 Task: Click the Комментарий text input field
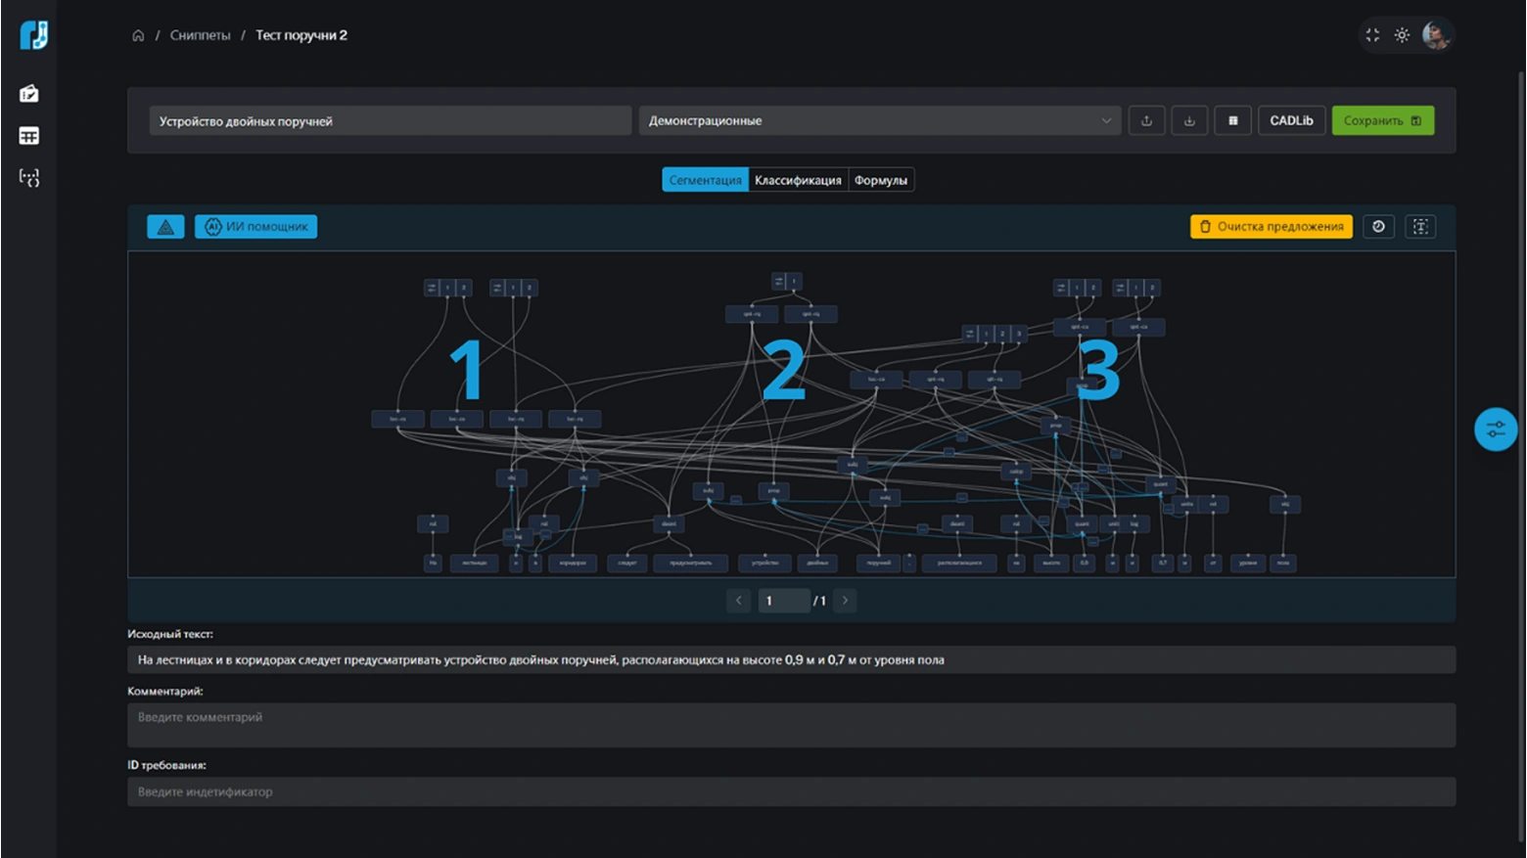[791, 725]
